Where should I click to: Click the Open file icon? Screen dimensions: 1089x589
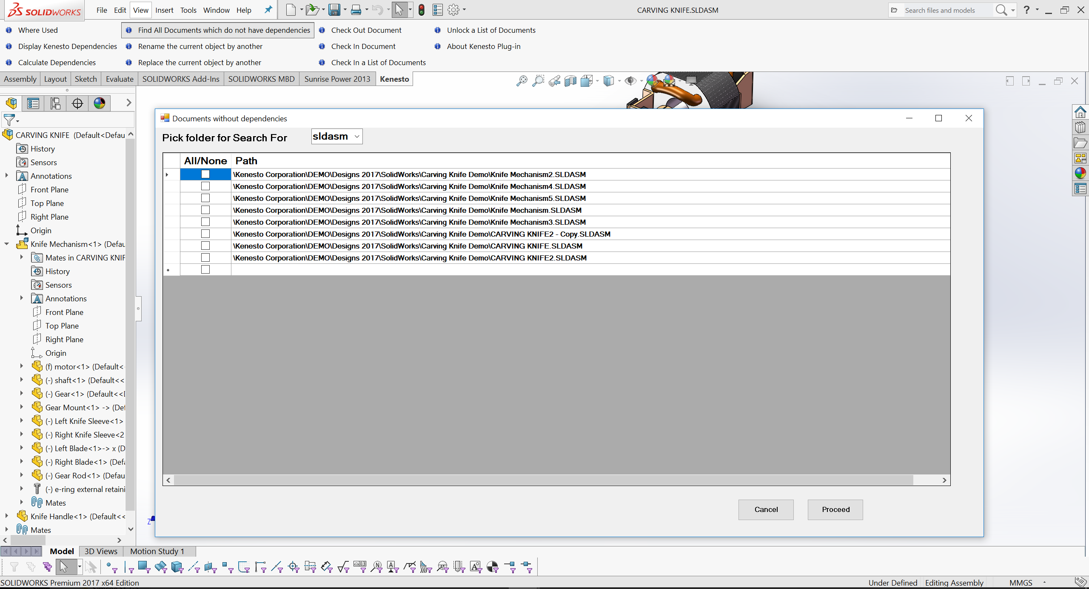pos(312,10)
